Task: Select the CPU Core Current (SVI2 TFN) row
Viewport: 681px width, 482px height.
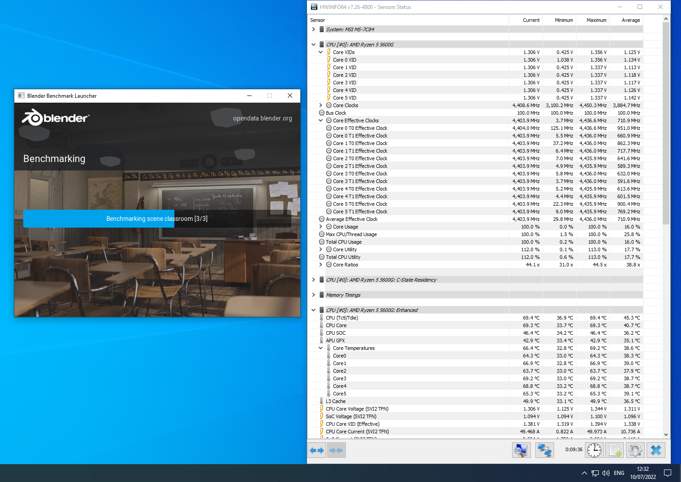Action: coord(475,432)
